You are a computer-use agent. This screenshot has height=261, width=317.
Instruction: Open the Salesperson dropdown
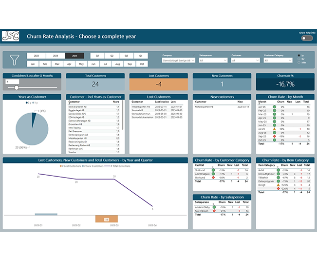coord(213,60)
